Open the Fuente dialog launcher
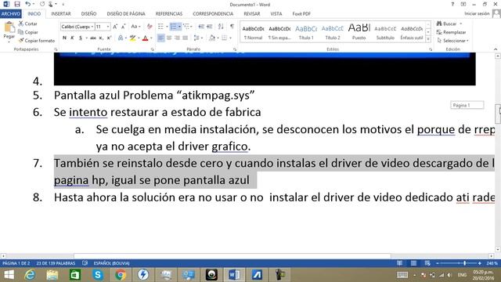This screenshot has height=282, width=501. point(152,49)
